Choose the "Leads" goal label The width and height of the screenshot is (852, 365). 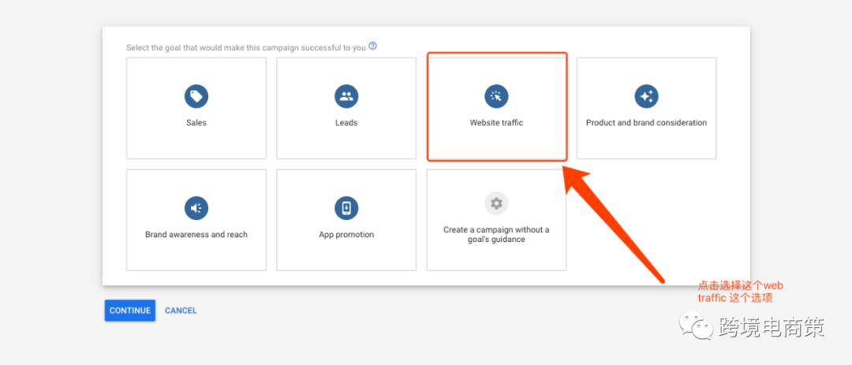tap(346, 123)
